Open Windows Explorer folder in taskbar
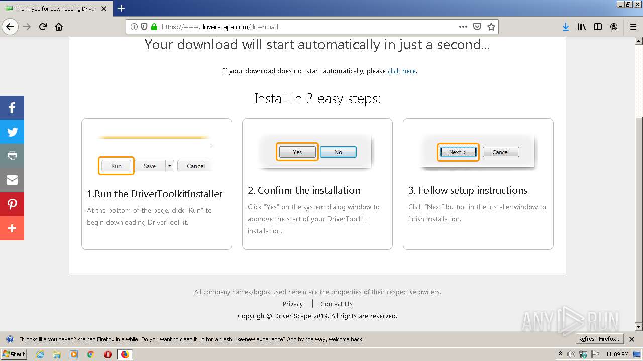The height and width of the screenshot is (361, 643). coord(57,354)
